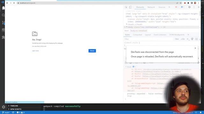
Task: Open the DOM Breakpoints tab
Action: point(177,35)
